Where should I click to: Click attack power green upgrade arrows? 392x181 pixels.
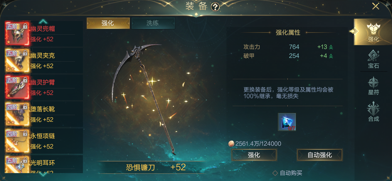(x=331, y=47)
